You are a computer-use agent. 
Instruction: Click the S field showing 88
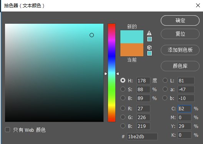point(143,90)
